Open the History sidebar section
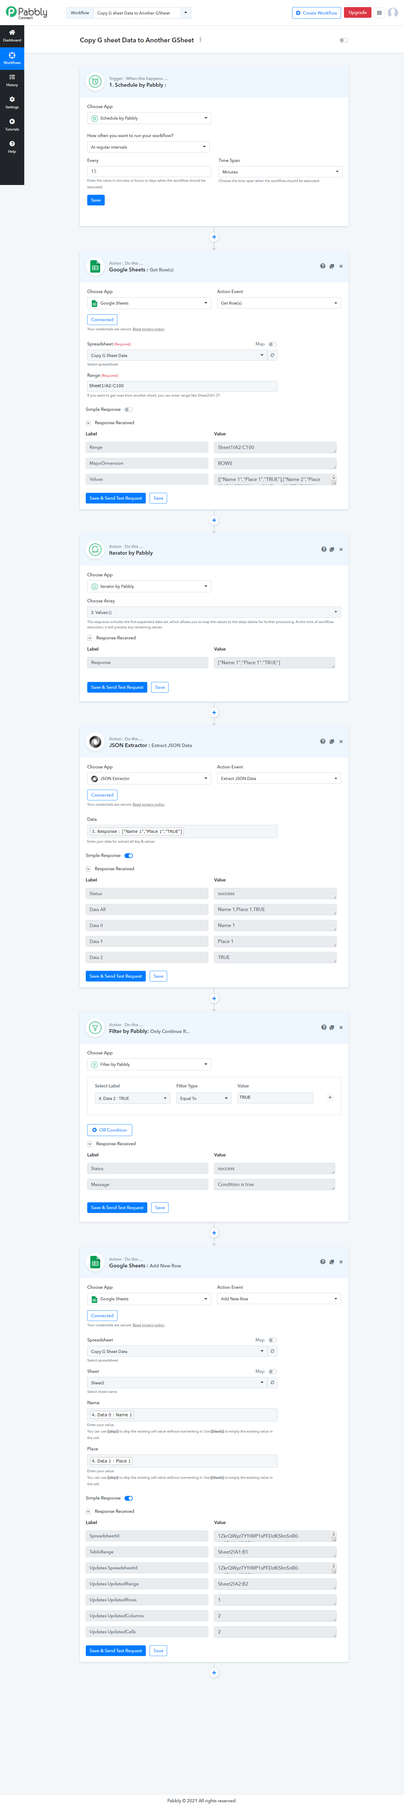The width and height of the screenshot is (404, 1807). click(12, 81)
